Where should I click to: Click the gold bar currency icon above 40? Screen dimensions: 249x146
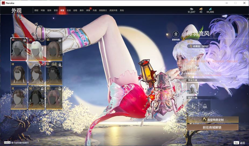tap(201, 9)
